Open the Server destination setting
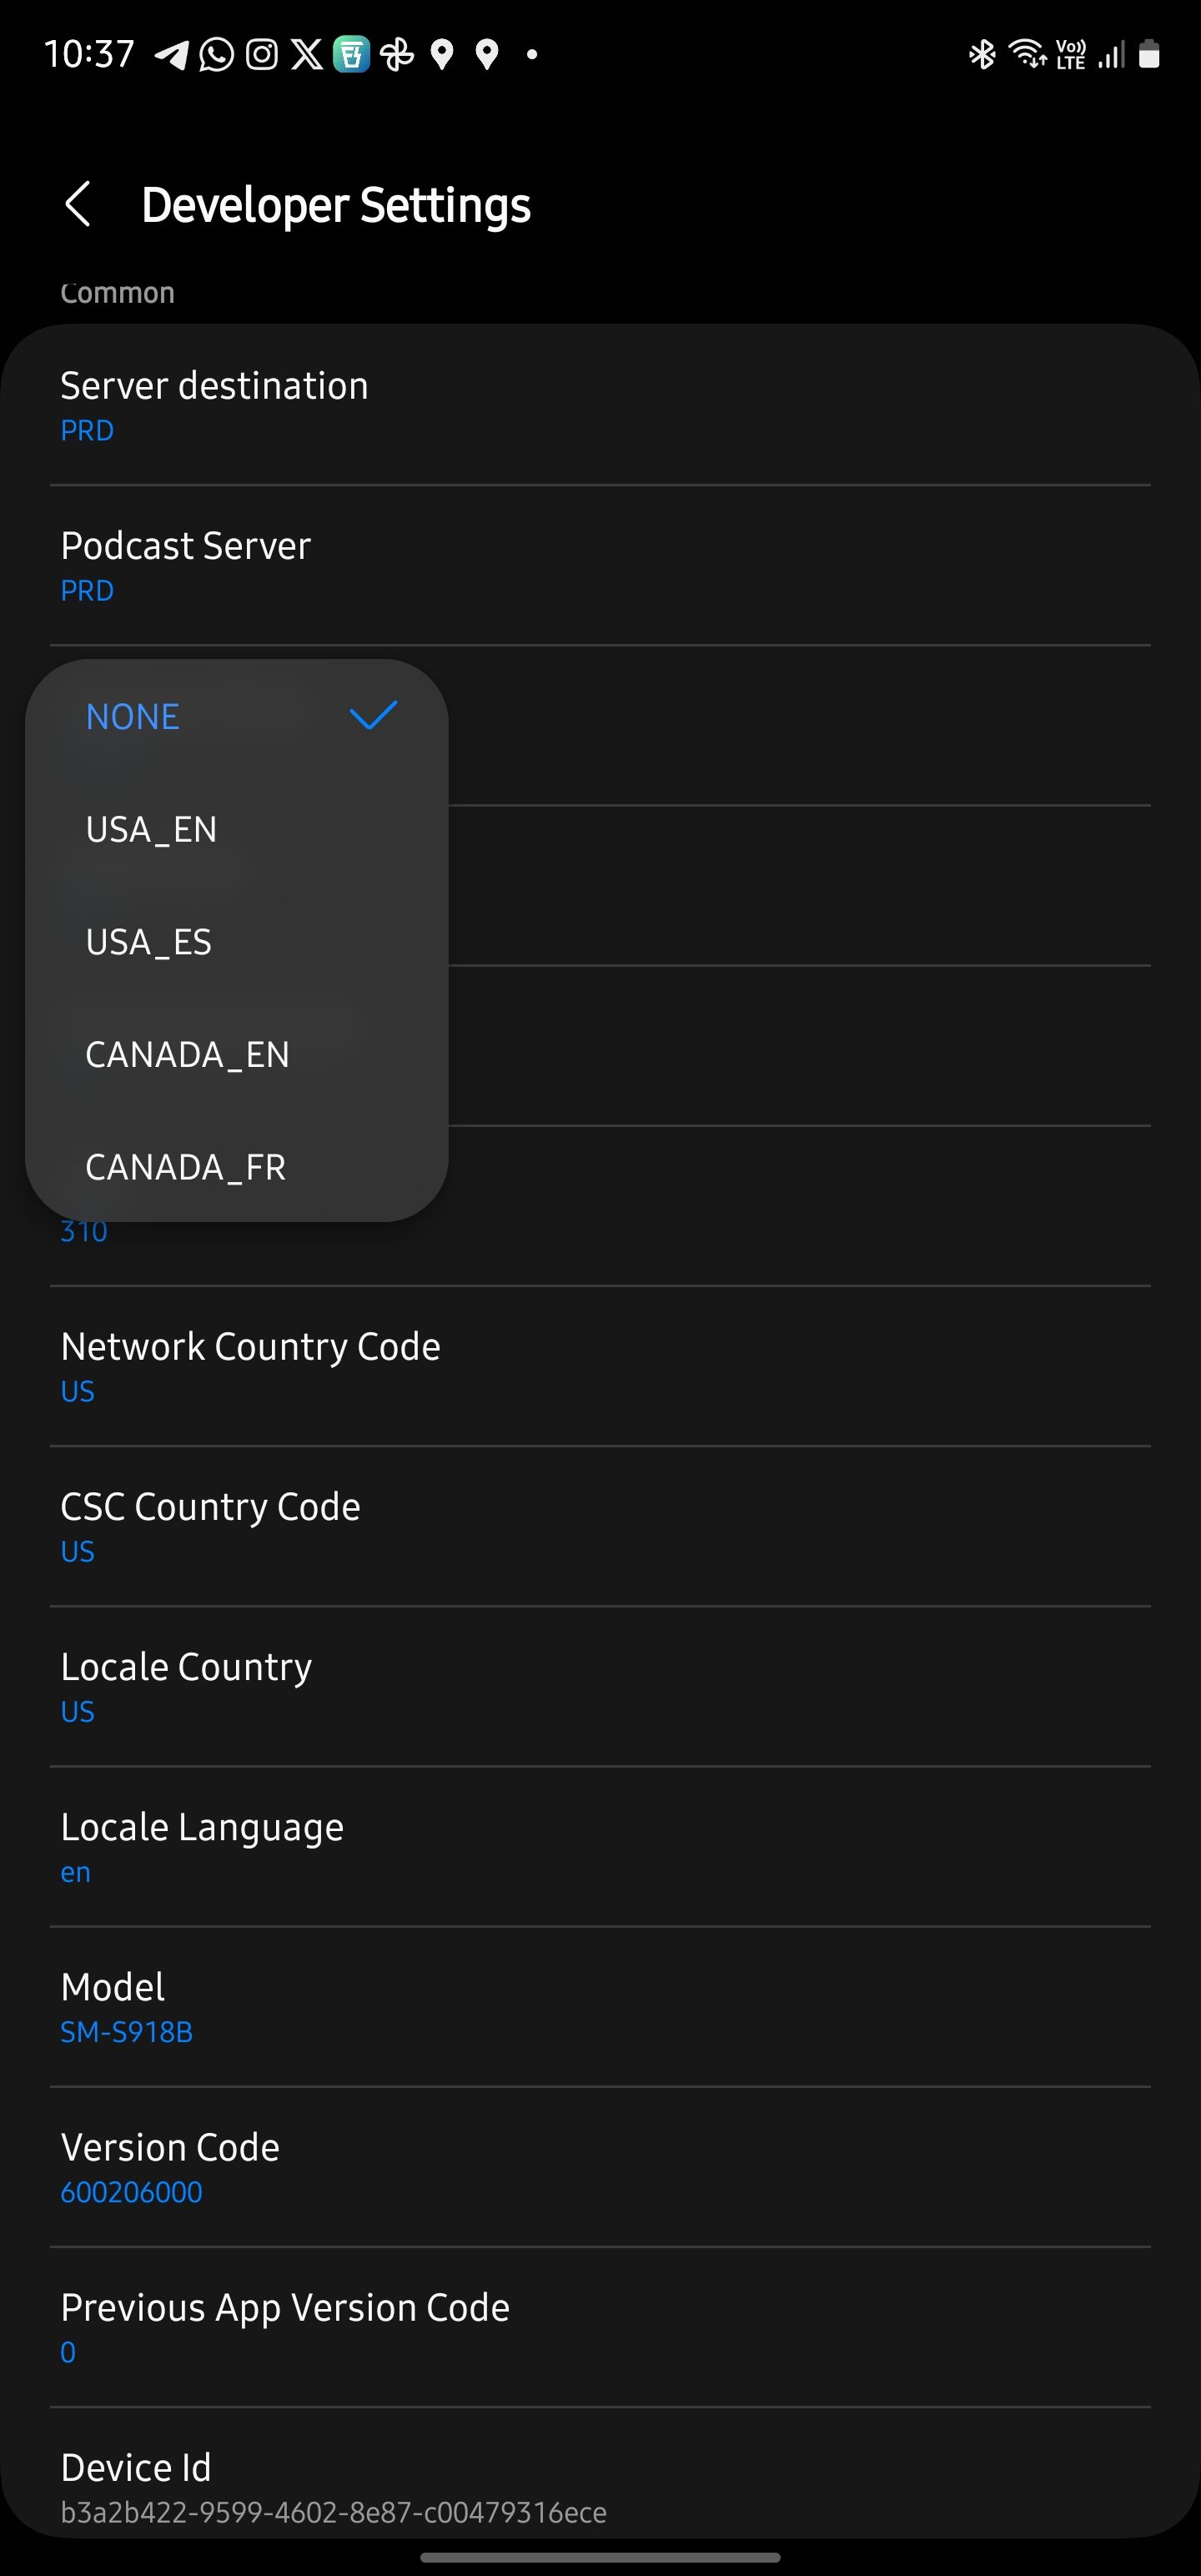 click(600, 405)
